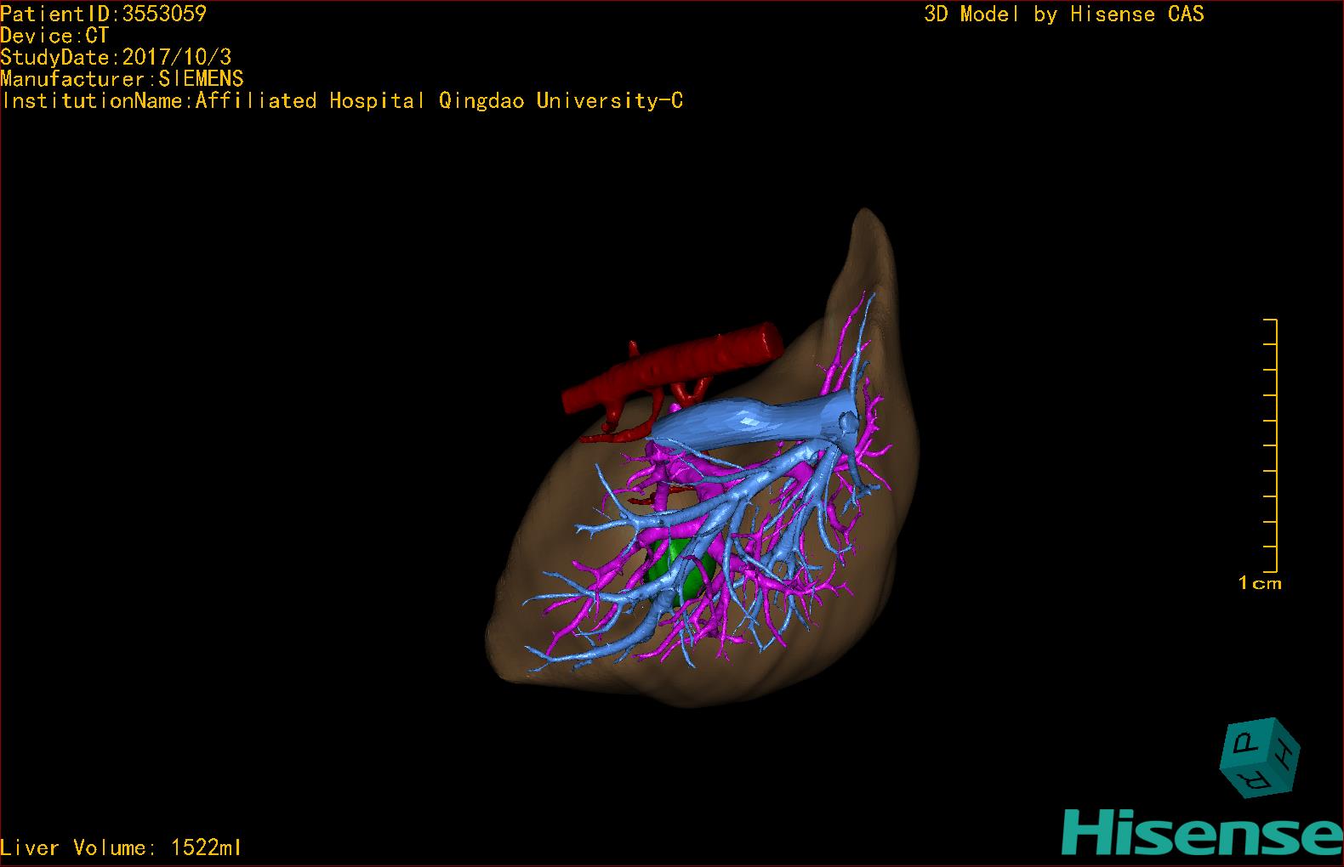Select the PatientID:3553059 text

(x=103, y=14)
